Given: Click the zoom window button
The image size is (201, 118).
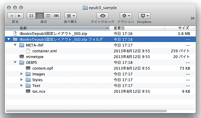Looking at the screenshot, I should [21, 8].
